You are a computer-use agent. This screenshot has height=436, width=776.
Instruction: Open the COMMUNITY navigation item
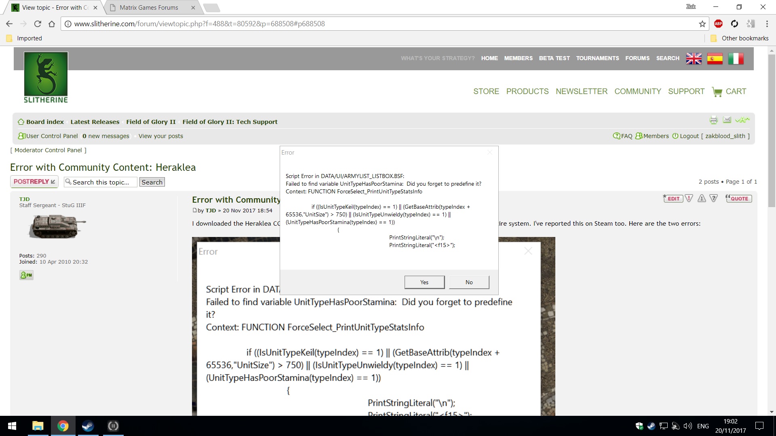pyautogui.click(x=638, y=91)
